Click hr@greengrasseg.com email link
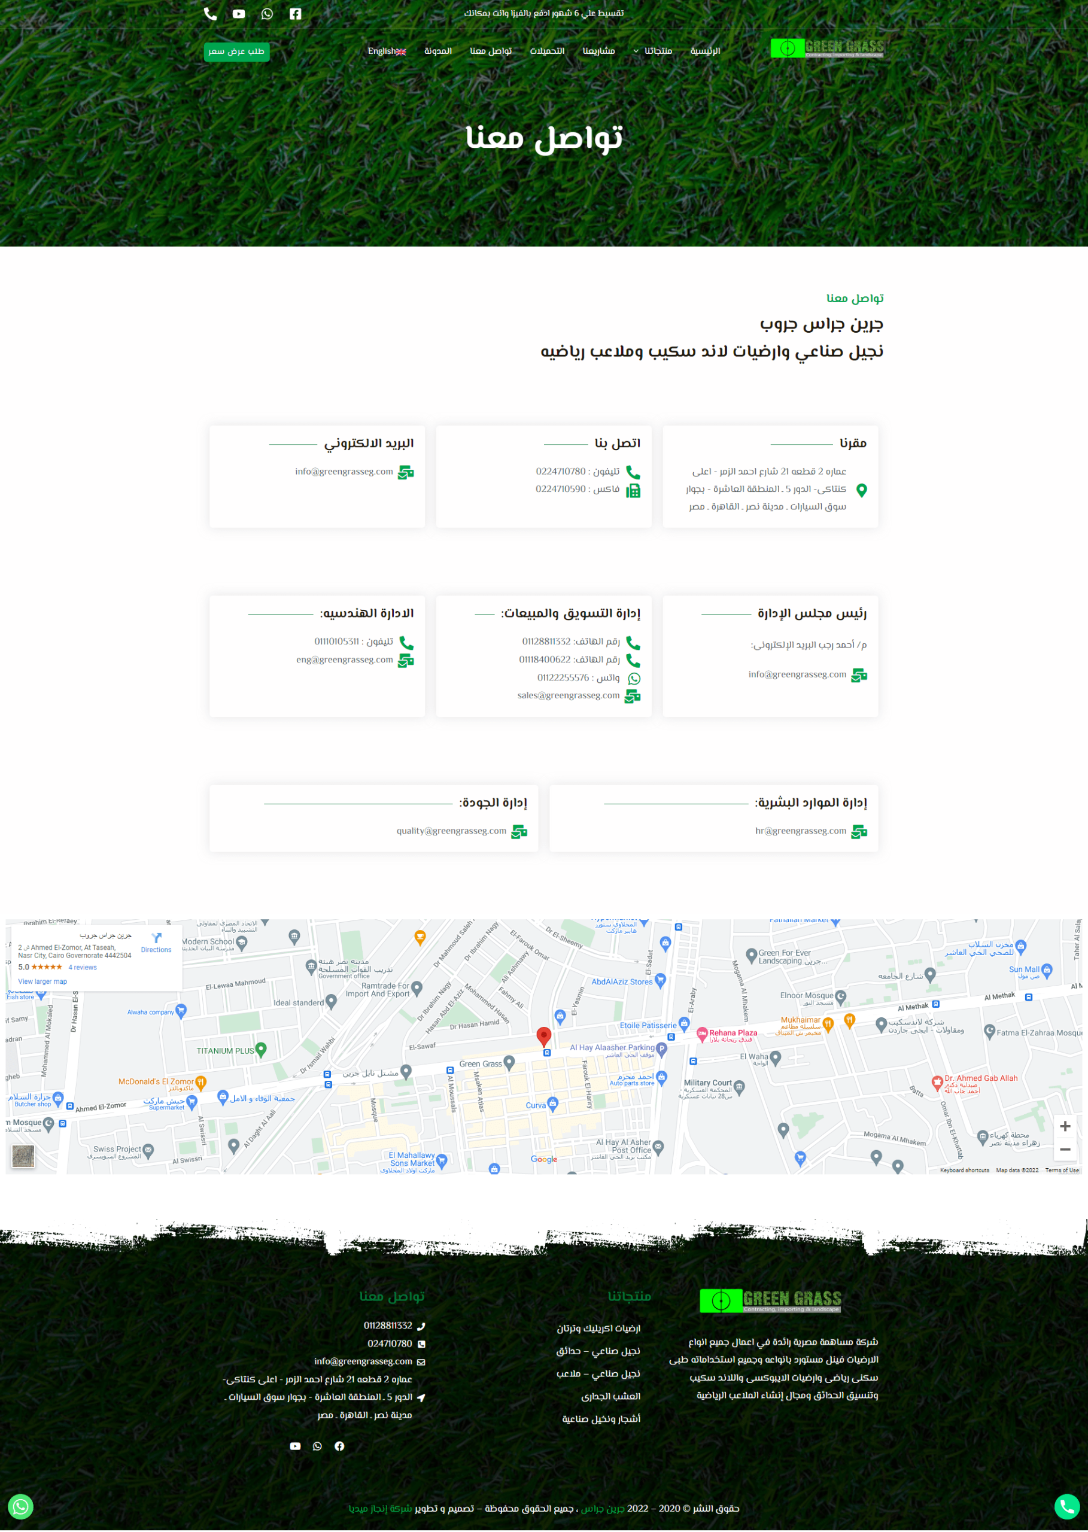 click(x=801, y=831)
